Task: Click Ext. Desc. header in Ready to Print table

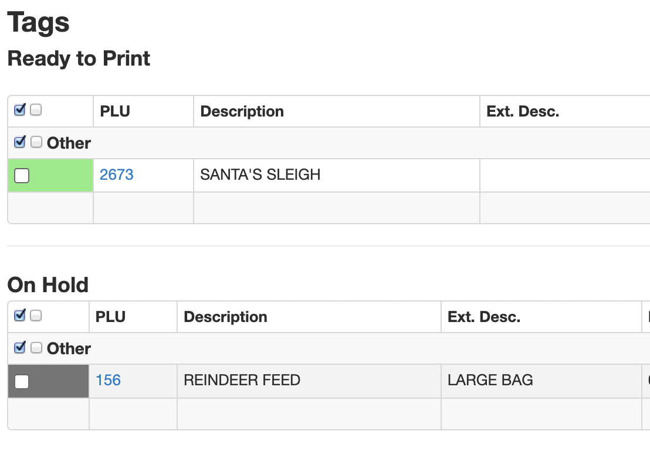Action: pyautogui.click(x=523, y=111)
